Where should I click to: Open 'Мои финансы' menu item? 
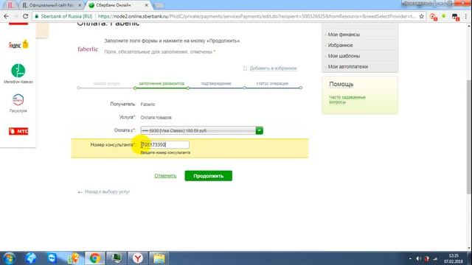pyautogui.click(x=344, y=35)
